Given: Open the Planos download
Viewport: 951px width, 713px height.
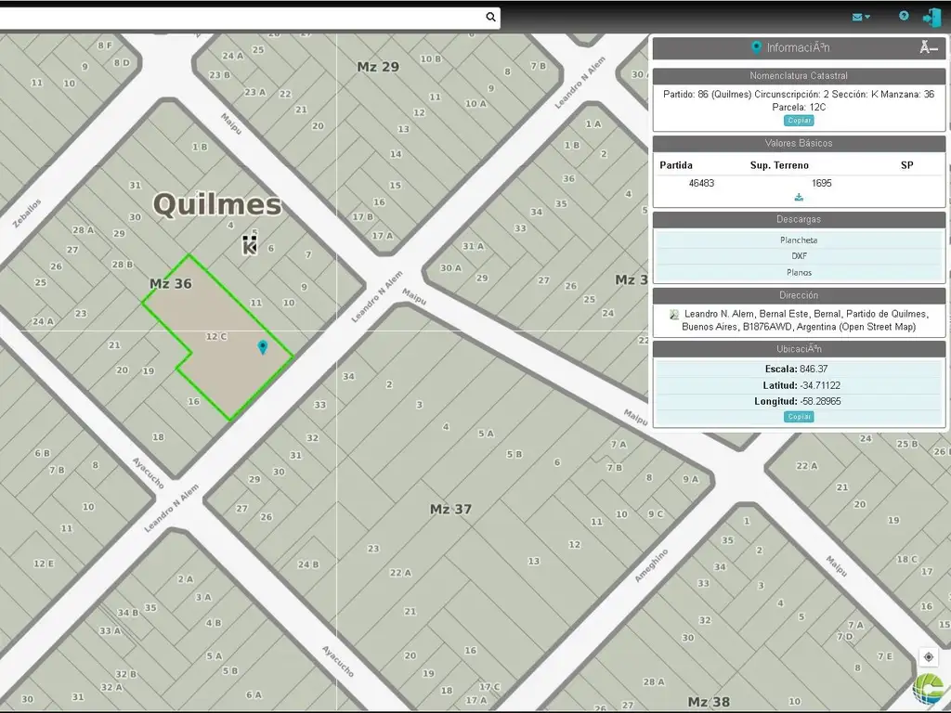Looking at the screenshot, I should (x=799, y=272).
